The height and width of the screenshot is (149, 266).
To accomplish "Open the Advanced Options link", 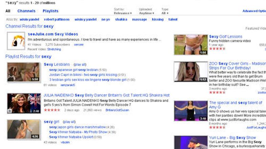I will 254,11.
